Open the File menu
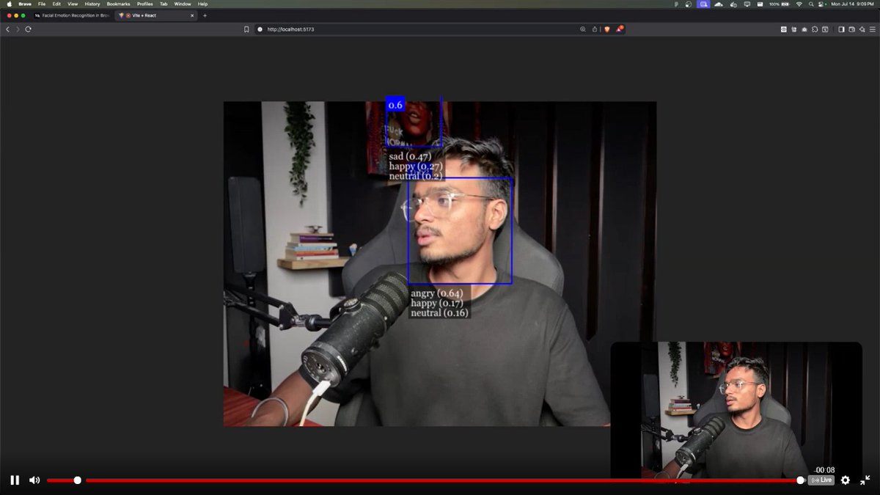 pyautogui.click(x=42, y=4)
